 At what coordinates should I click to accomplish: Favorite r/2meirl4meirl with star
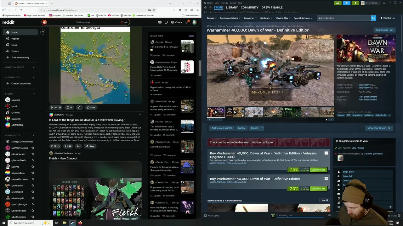tap(33, 154)
